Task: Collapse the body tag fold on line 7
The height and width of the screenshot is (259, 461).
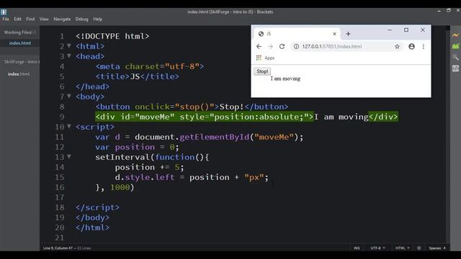Action: coord(69,96)
